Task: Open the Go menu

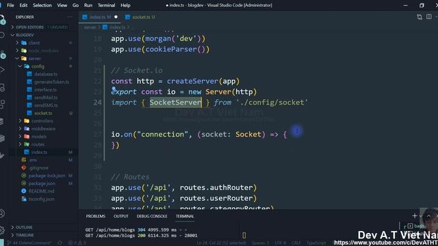Action: tap(75, 5)
